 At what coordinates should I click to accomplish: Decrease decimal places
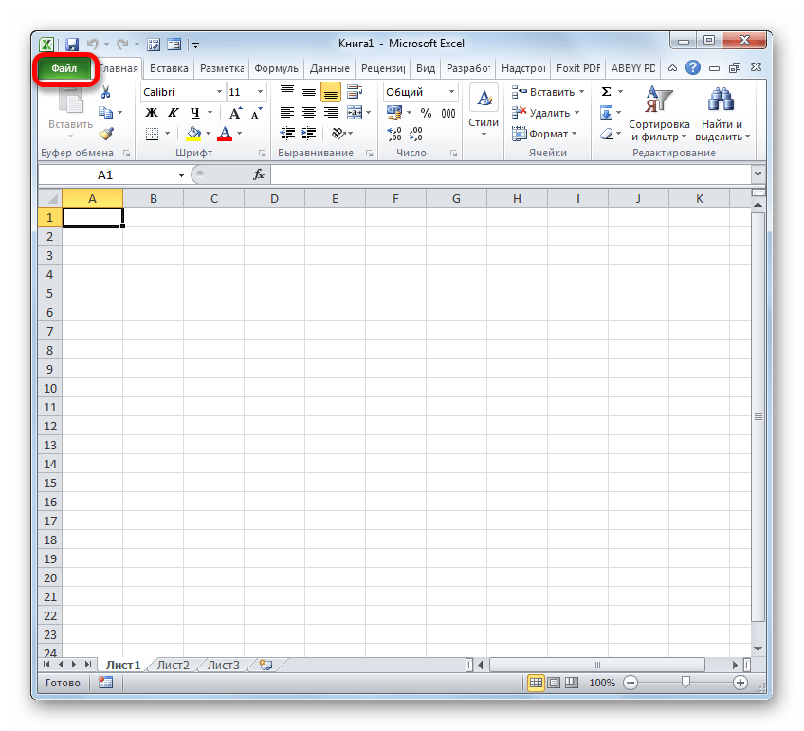(x=415, y=134)
